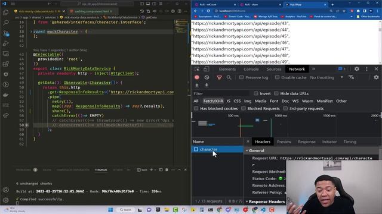The image size is (382, 214).
Task: Open the browser extensions puzzle icon
Action: 358,11
